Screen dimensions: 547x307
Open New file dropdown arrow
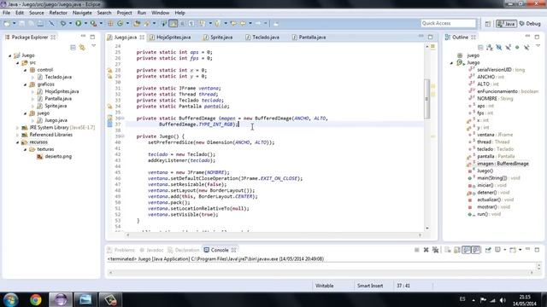pyautogui.click(x=15, y=23)
